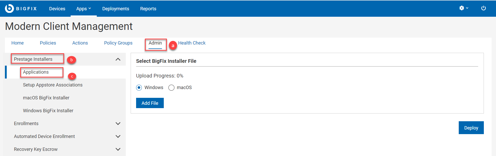Open the Policy Groups tab

click(x=118, y=43)
